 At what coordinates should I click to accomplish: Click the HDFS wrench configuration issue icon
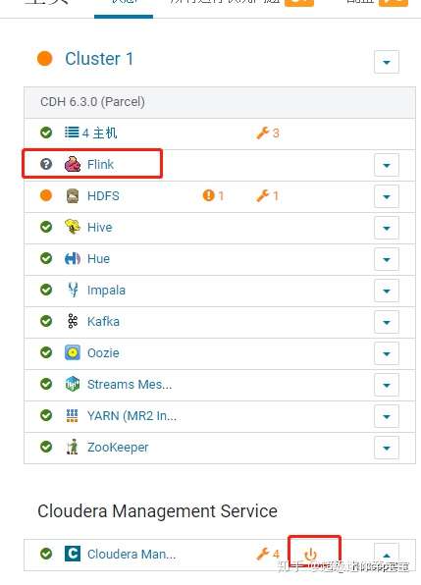[x=267, y=195]
